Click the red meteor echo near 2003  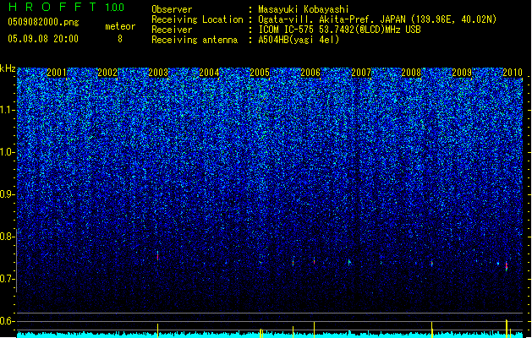click(158, 256)
